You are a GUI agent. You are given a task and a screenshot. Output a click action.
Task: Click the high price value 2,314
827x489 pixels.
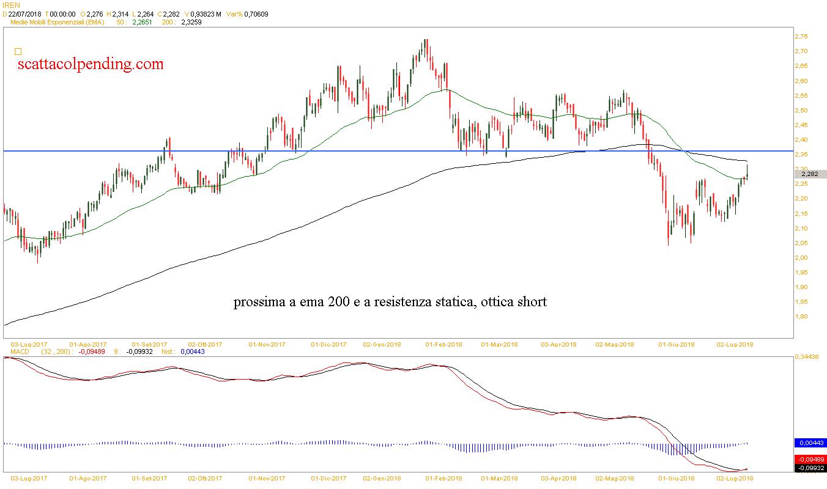click(x=121, y=14)
